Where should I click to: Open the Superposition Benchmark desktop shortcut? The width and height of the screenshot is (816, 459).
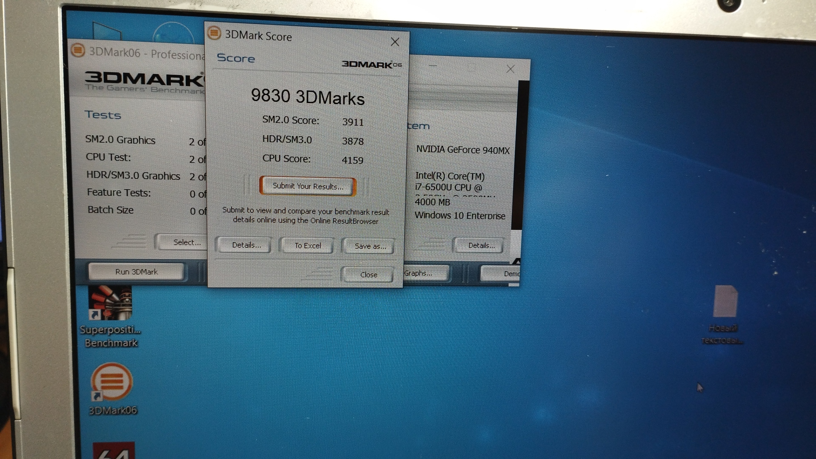[110, 303]
